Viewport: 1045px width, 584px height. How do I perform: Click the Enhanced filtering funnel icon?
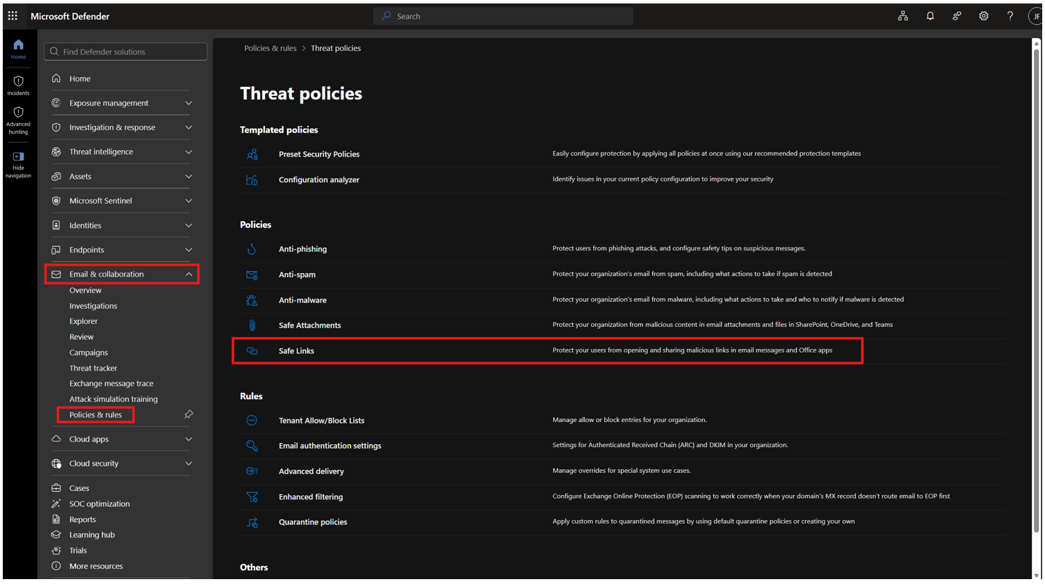tap(252, 497)
